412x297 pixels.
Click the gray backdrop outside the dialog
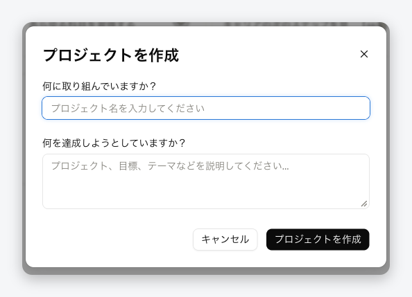coord(206,285)
